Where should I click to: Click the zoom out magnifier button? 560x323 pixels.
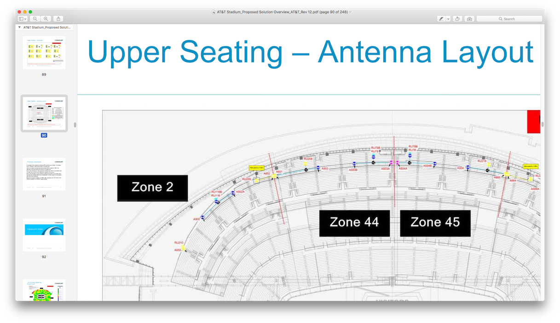pyautogui.click(x=35, y=19)
